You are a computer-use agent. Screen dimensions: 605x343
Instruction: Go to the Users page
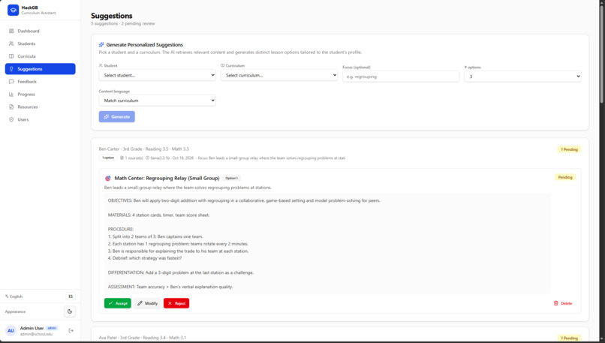tap(40, 119)
